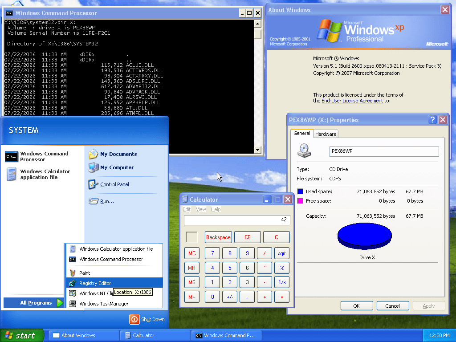This screenshot has height=342, width=456.
Task: Click the calculator 1/x key
Action: coord(282,282)
